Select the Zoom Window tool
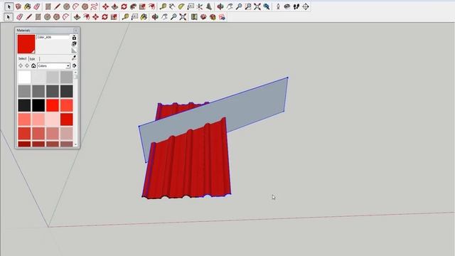Viewport: 455px width, 256px height. click(x=248, y=6)
